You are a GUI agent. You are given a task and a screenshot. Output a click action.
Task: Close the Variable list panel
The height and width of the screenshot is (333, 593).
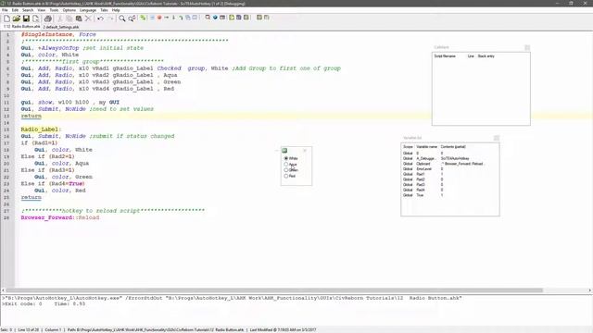point(497,138)
